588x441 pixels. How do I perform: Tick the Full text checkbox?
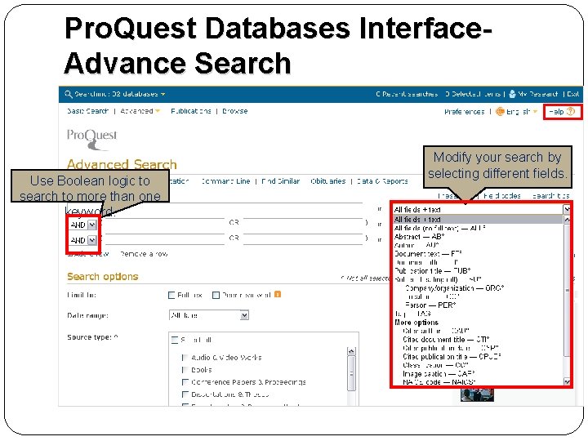click(x=171, y=295)
